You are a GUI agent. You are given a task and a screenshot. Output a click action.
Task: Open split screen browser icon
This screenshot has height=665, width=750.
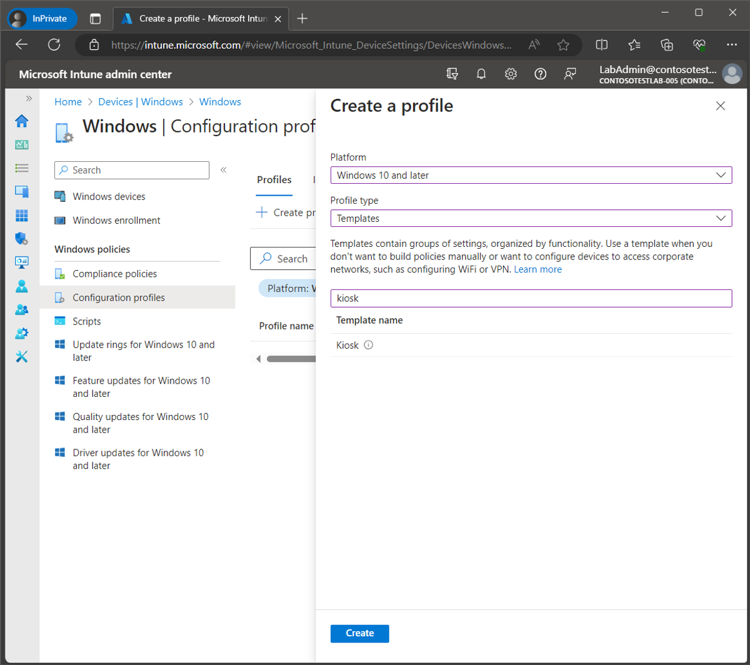click(602, 44)
